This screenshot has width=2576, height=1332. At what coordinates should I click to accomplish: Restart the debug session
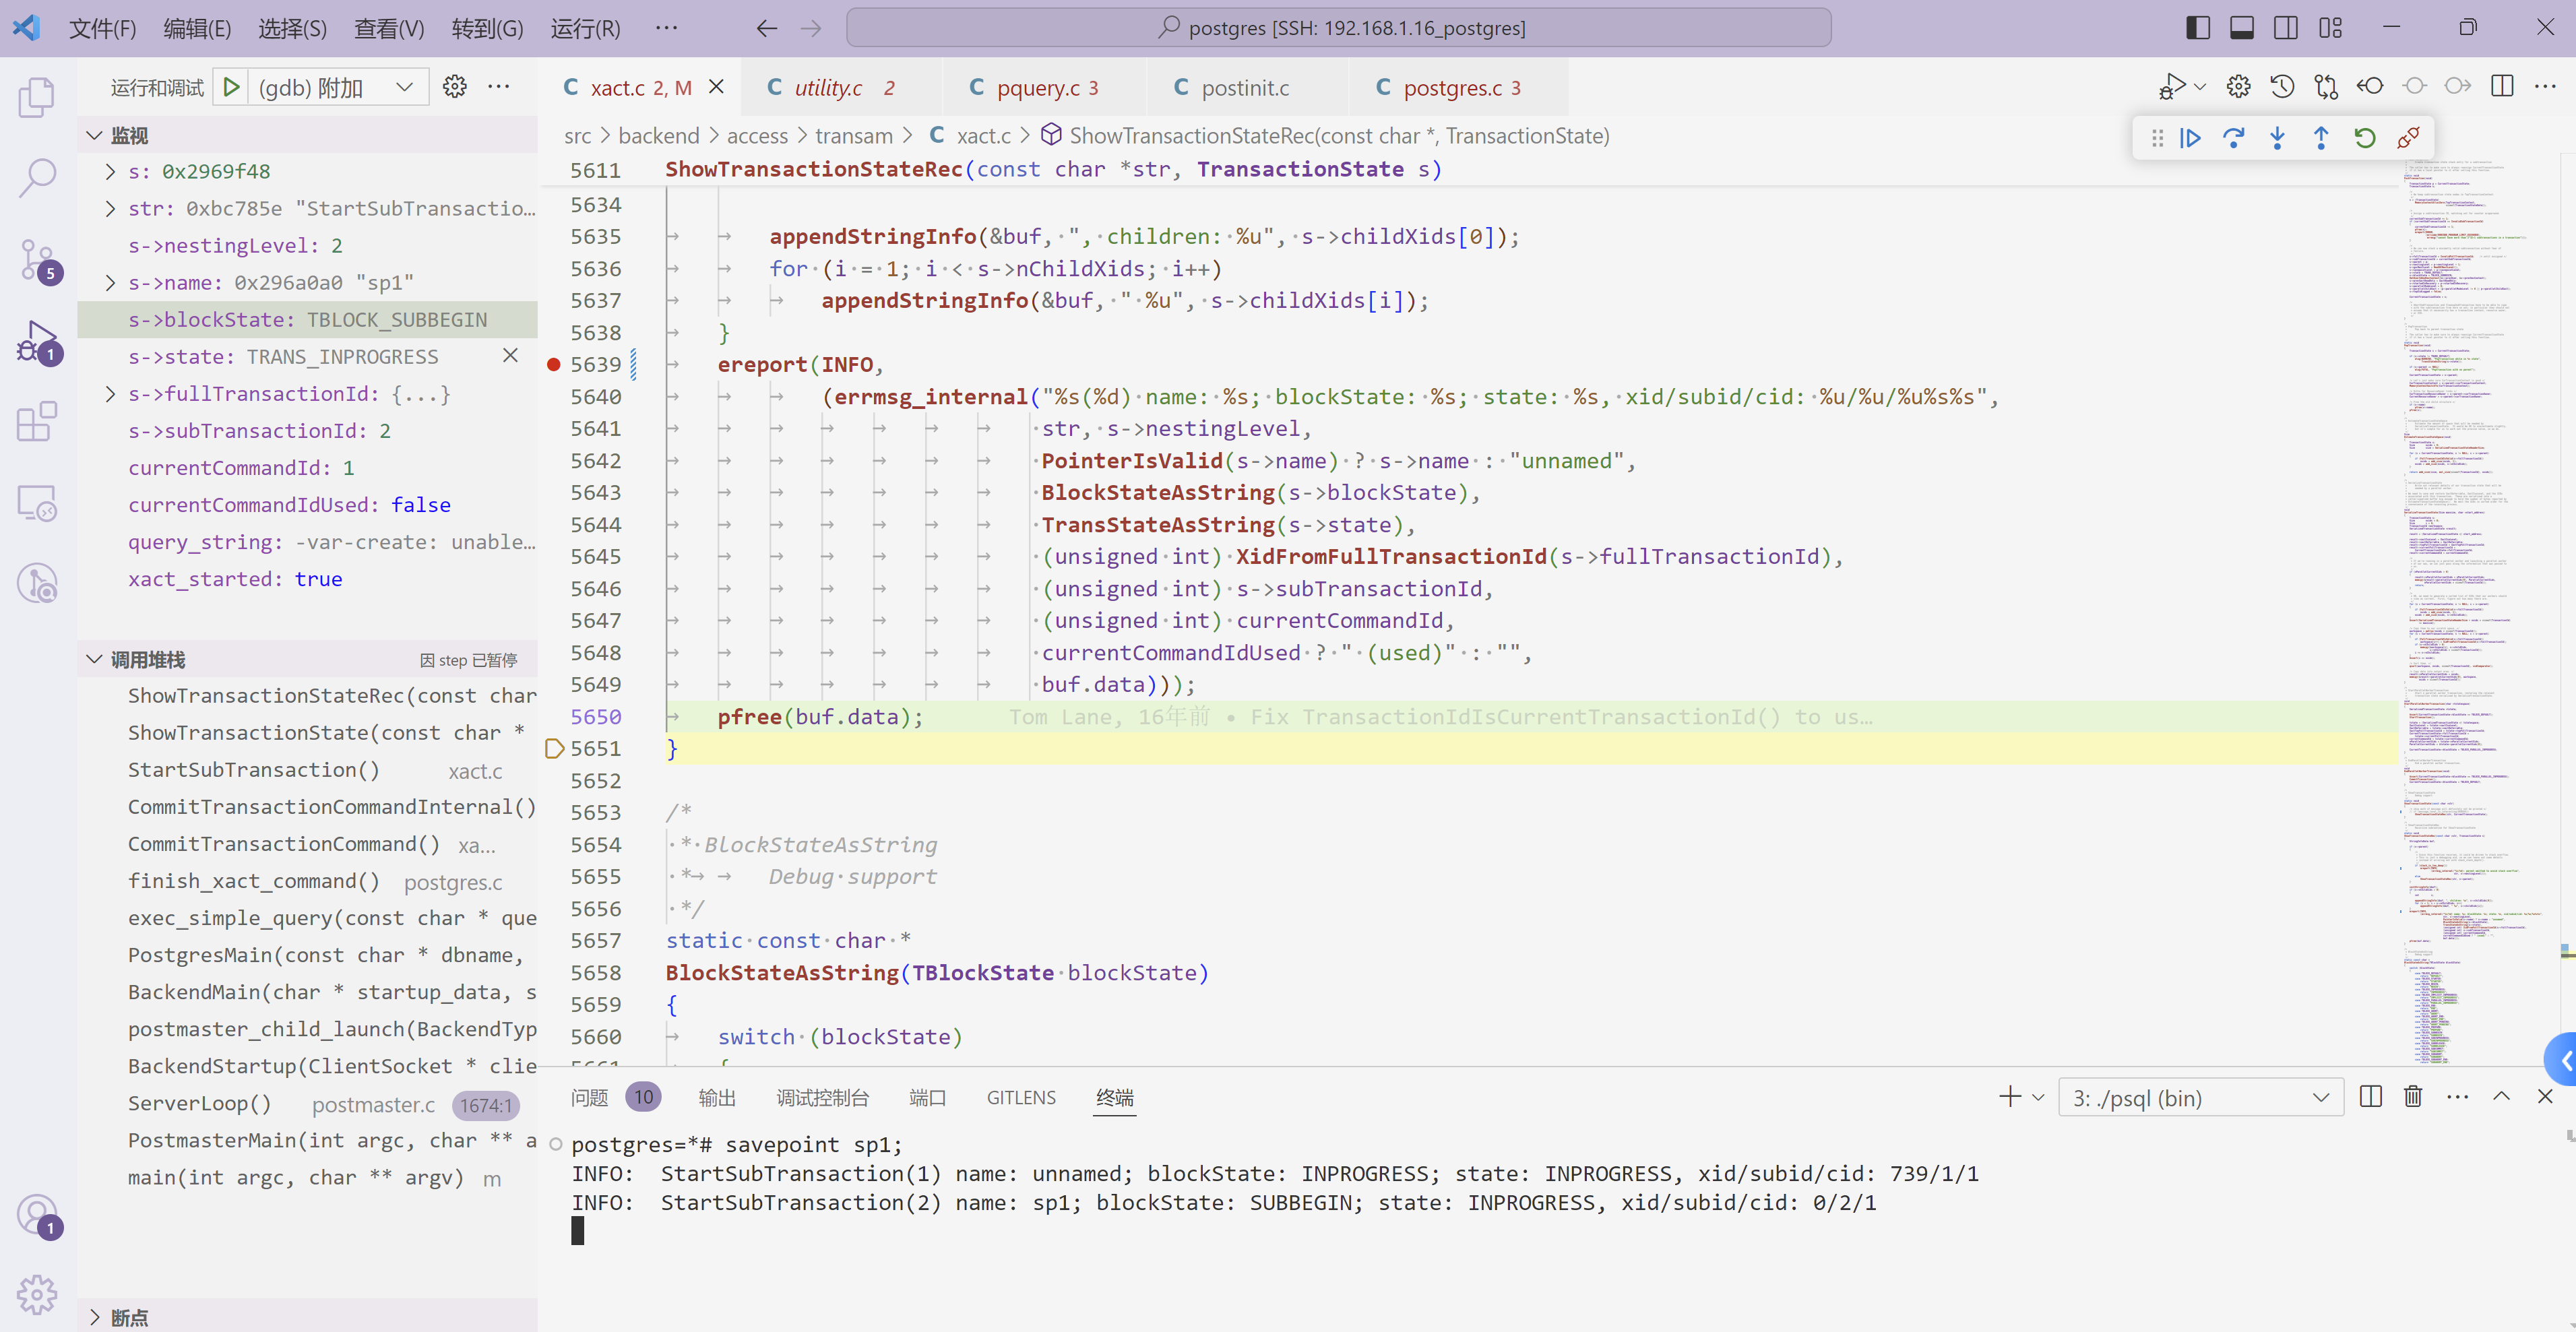coord(2365,138)
